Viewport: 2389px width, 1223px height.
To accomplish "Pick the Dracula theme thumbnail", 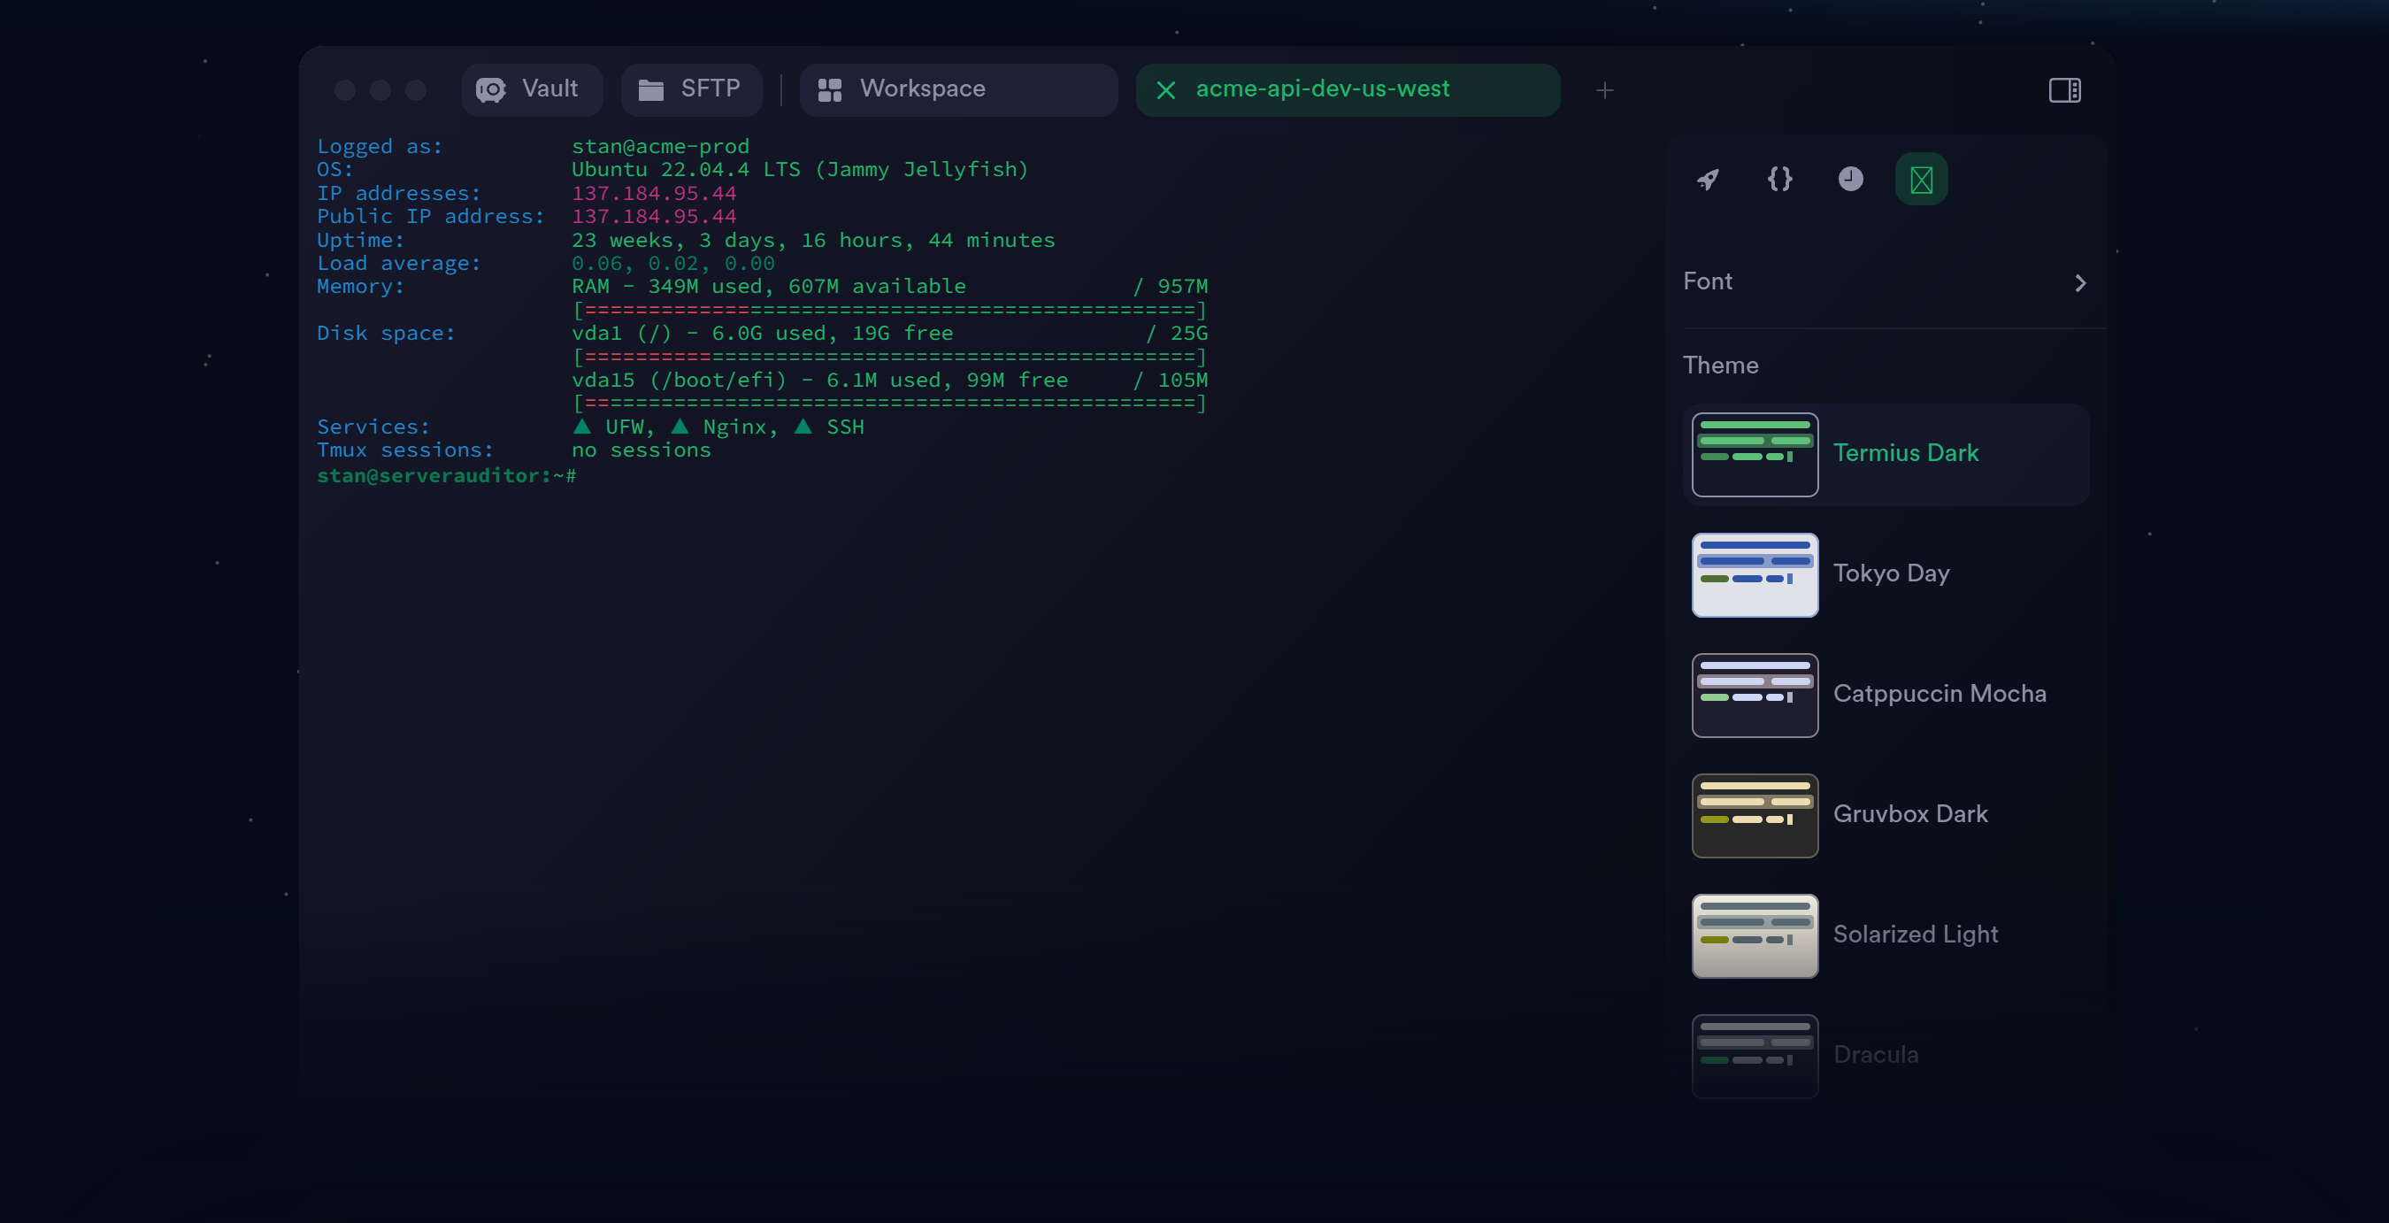I will point(1754,1056).
